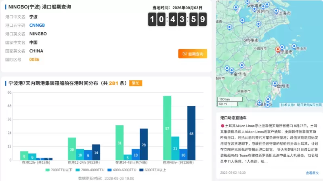Click bar 9 in 在港12-24h group
Viewport: 323px width, 181px height.
(x=88, y=155)
